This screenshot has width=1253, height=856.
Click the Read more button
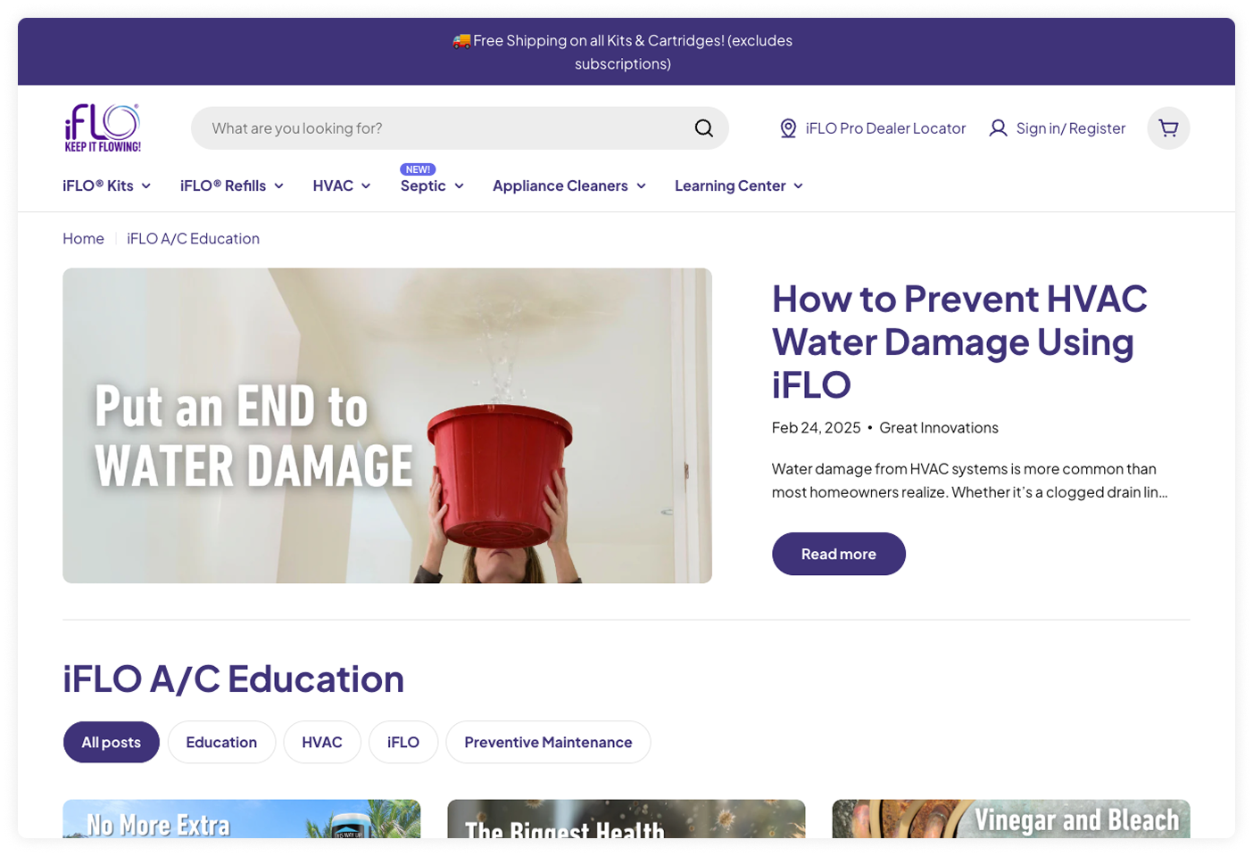coord(839,554)
